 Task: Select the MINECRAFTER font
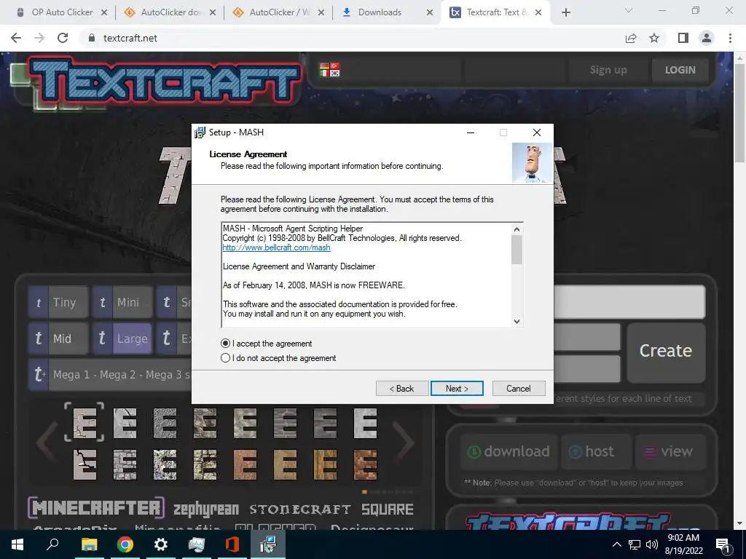pos(95,507)
